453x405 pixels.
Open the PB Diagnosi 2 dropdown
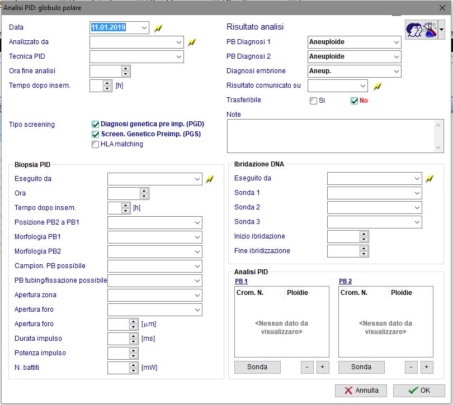click(397, 56)
